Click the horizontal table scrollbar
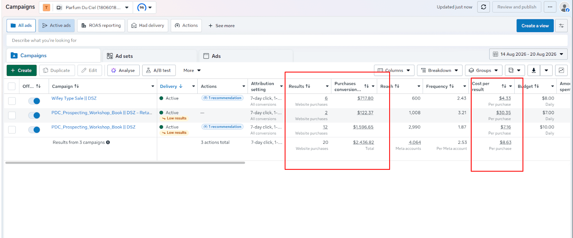Screen dimensions: 573x238 [125, 163]
